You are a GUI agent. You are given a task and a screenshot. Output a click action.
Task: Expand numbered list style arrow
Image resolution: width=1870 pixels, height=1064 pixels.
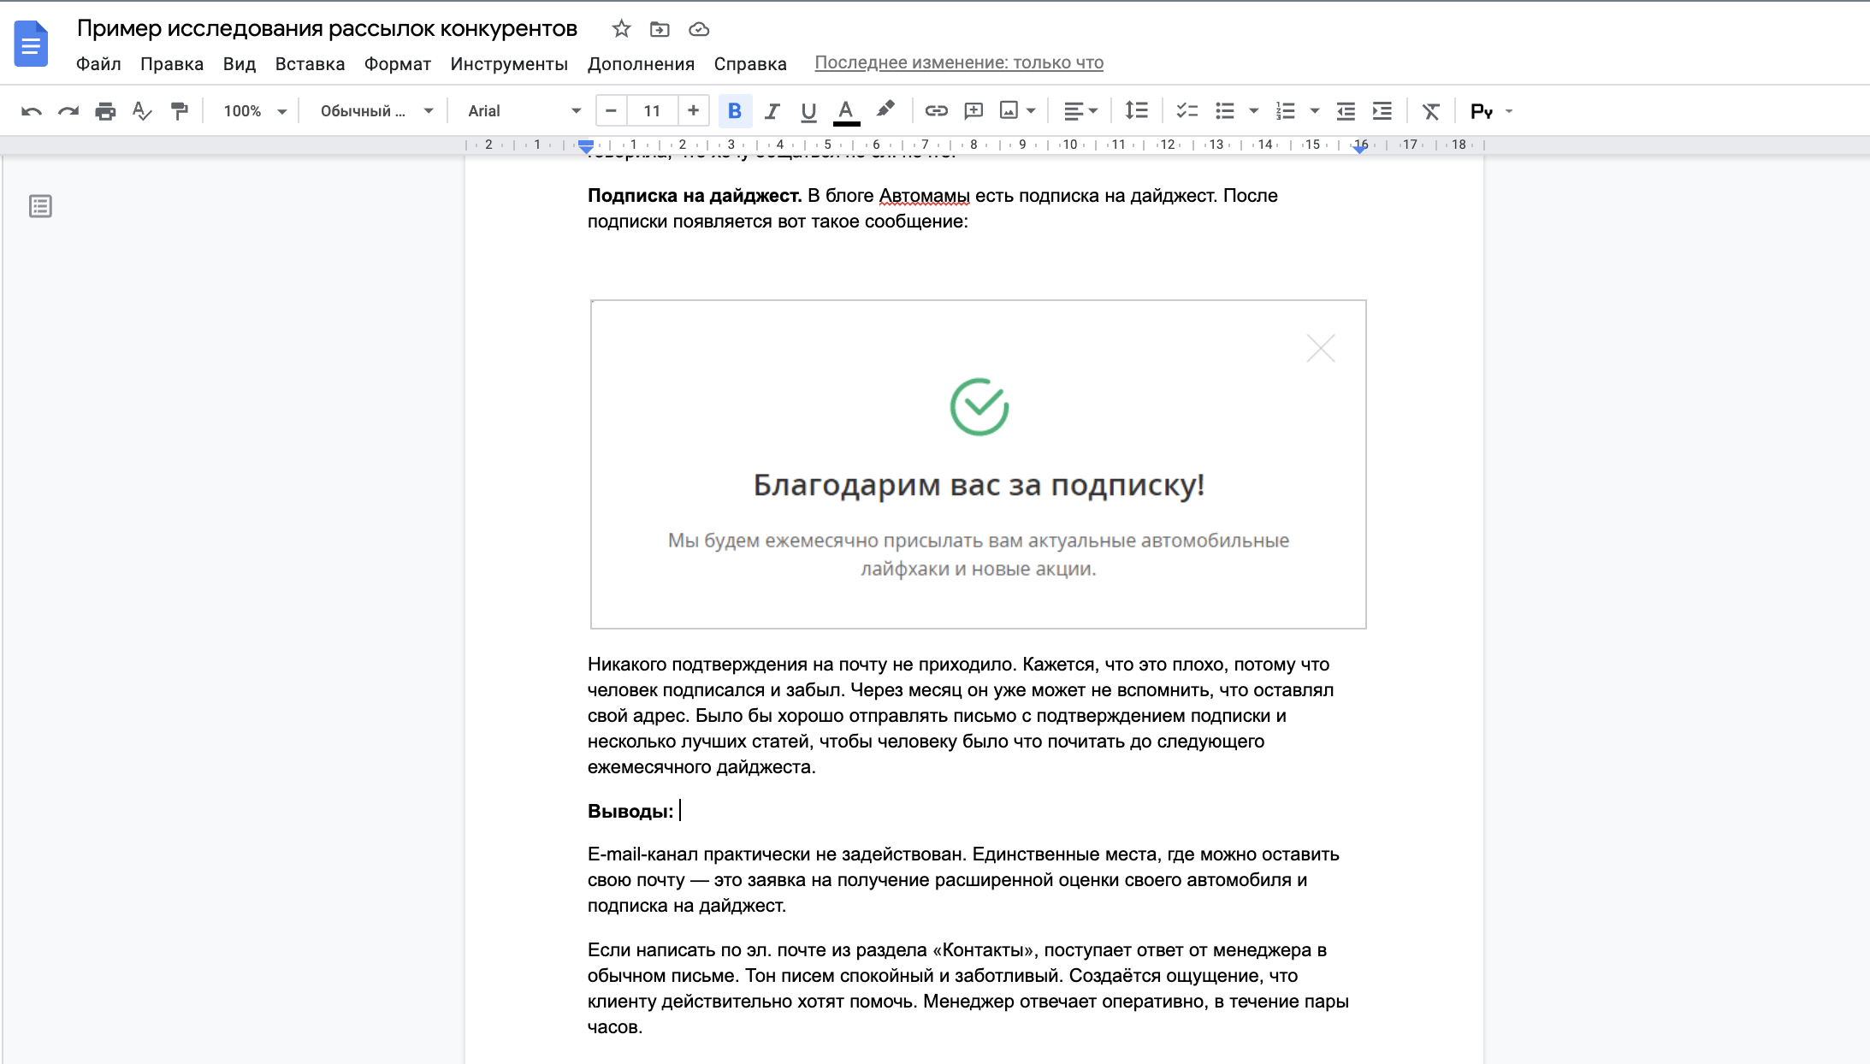point(1315,111)
